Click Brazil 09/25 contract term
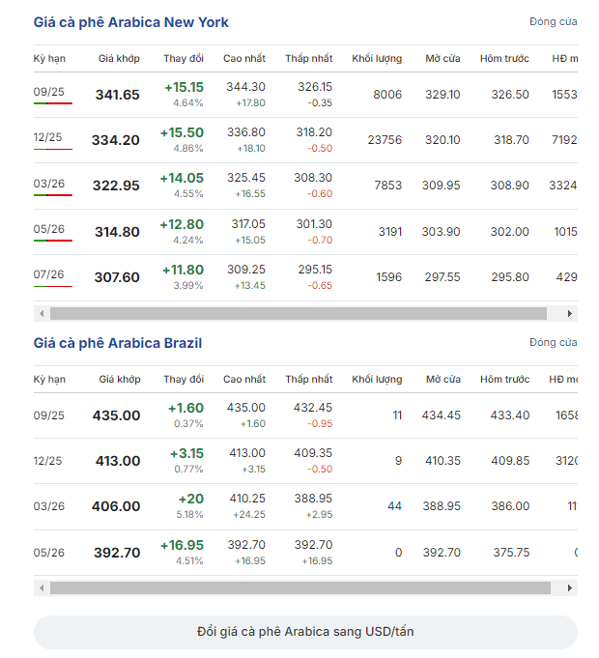 coord(49,415)
